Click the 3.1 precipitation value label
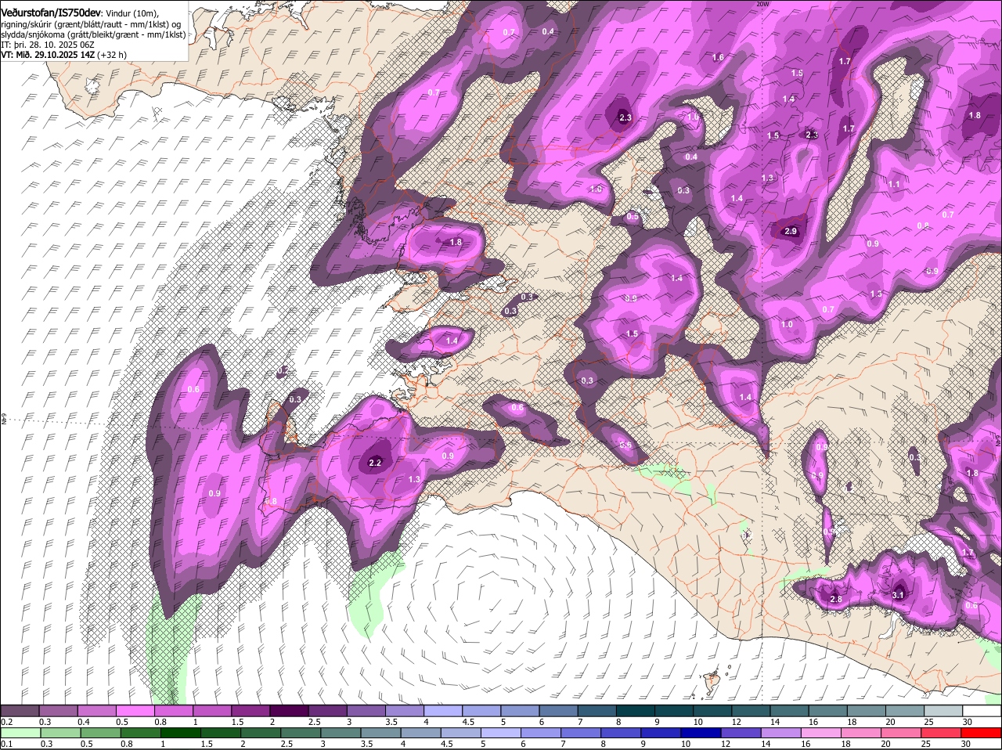The image size is (1002, 750). point(898,595)
